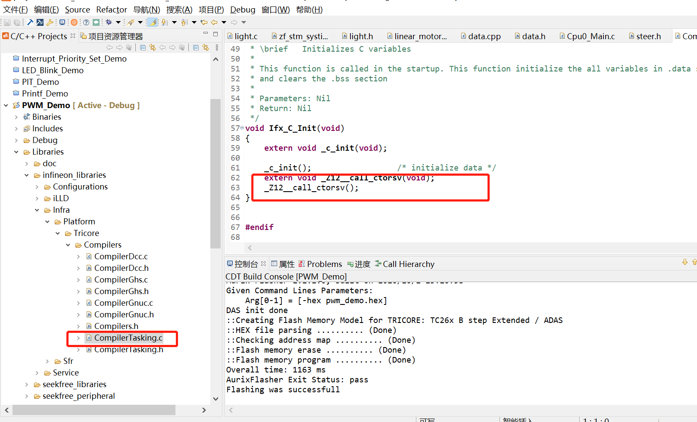The height and width of the screenshot is (422, 697).
Task: Collapse the PWM_Demo project node
Action: click(6, 105)
